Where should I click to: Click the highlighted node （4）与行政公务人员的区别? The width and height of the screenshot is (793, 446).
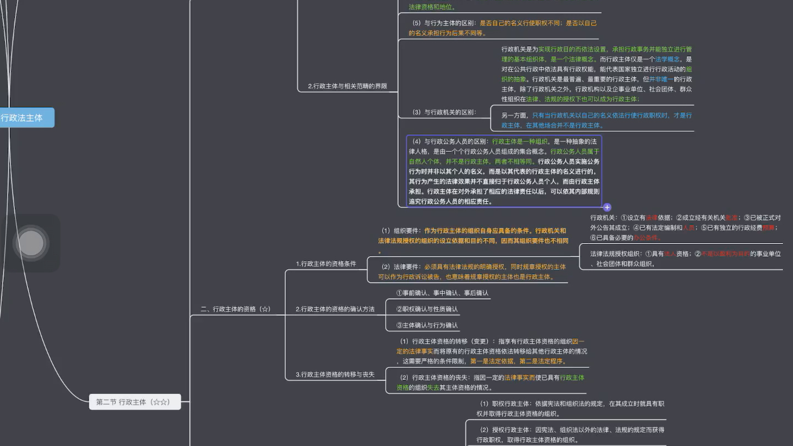pyautogui.click(x=504, y=171)
